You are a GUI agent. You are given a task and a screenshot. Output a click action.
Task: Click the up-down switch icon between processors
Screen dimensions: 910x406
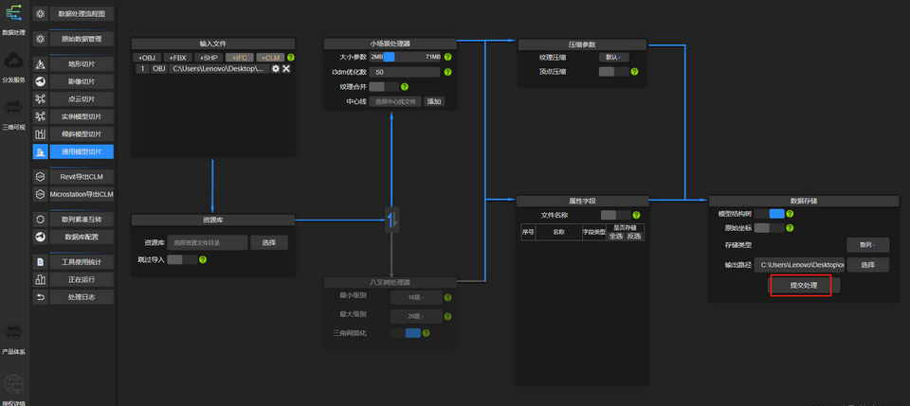392,220
